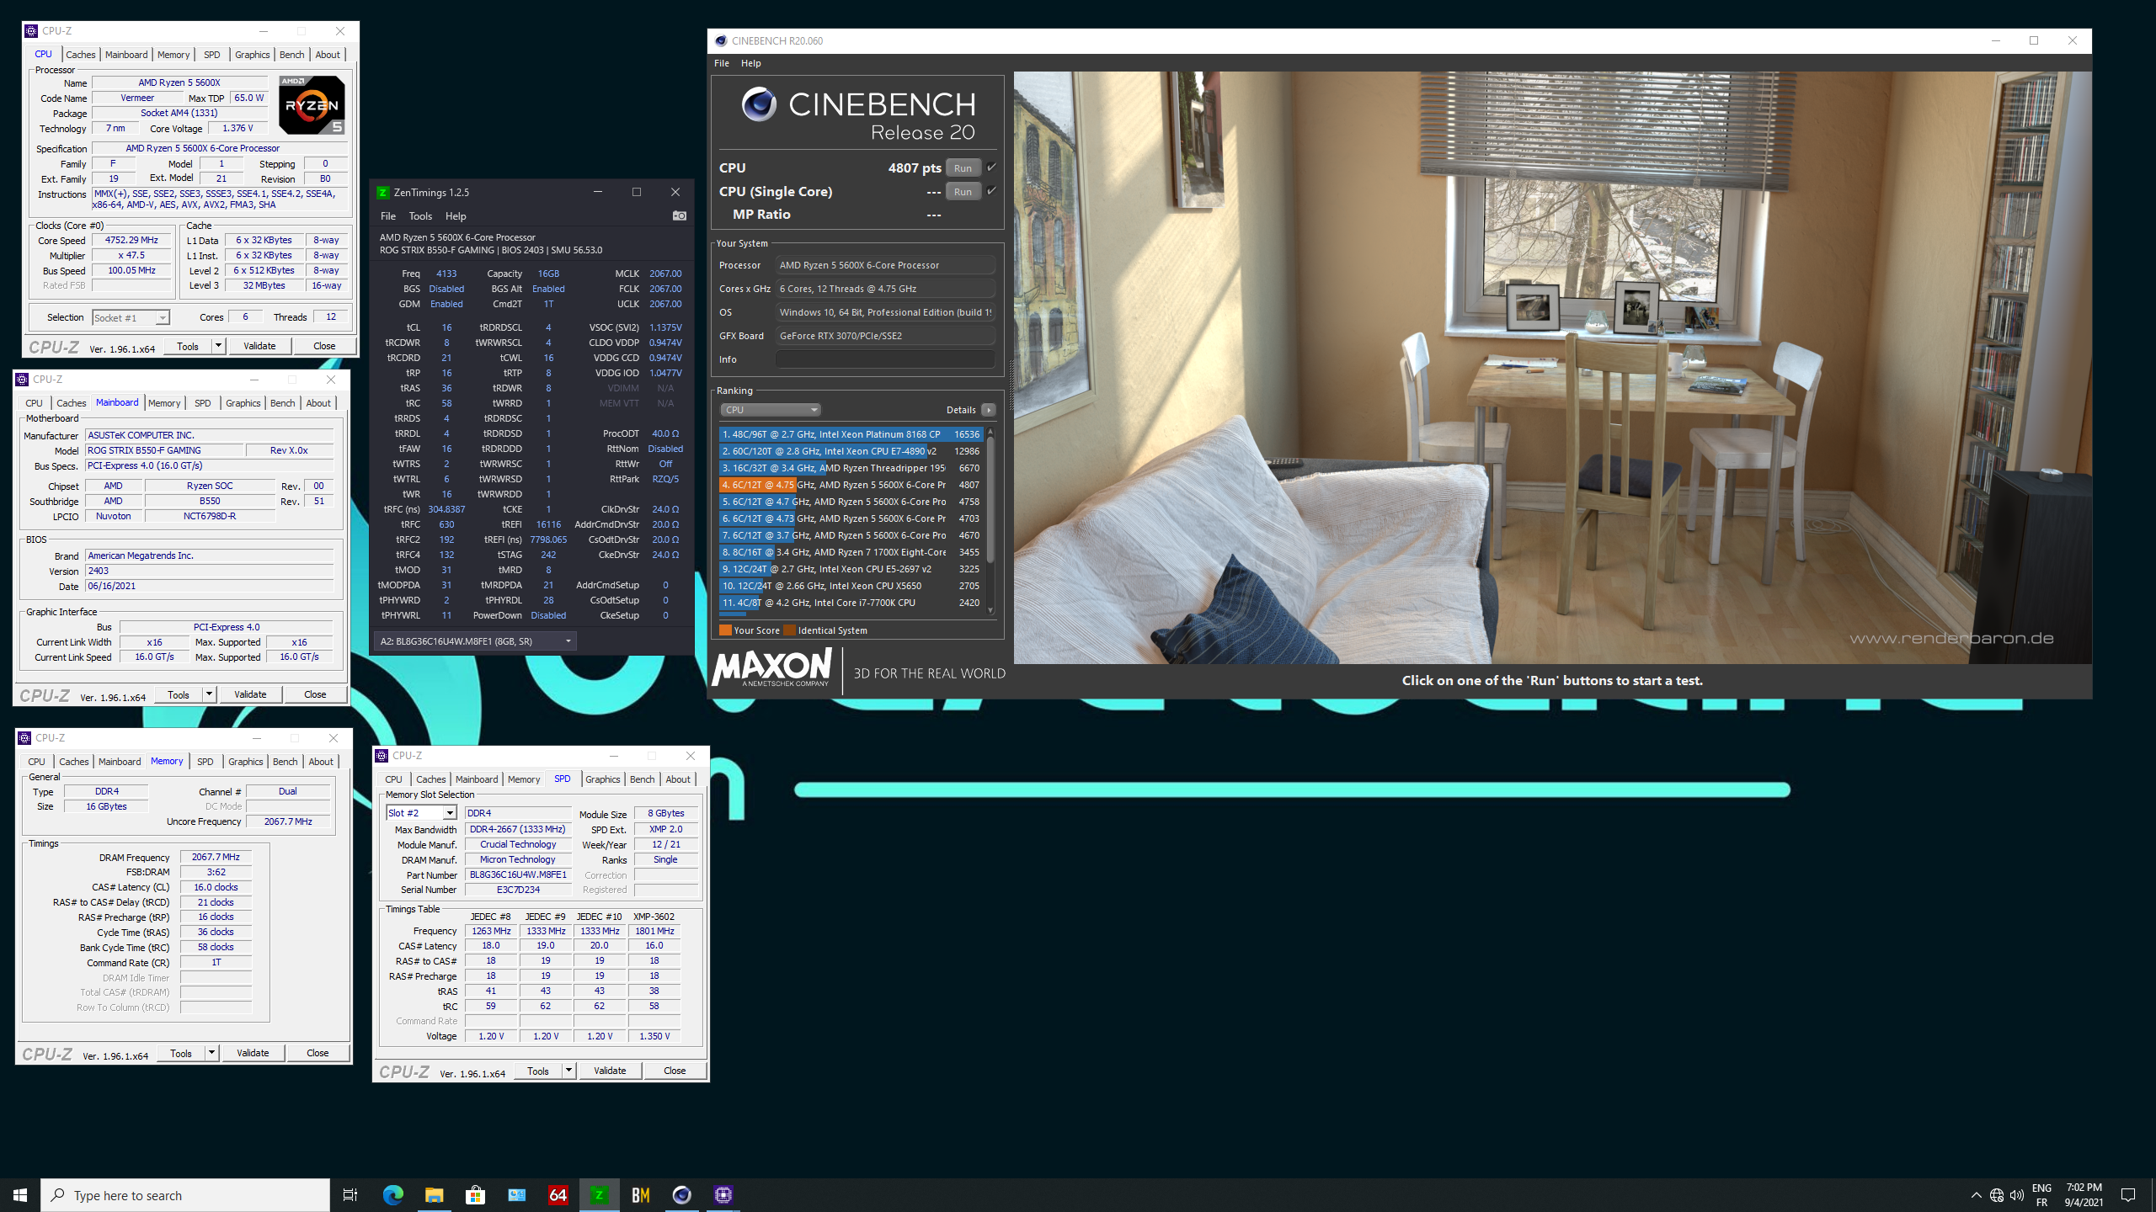Click the title bar icon of CPU-Z Memory window
This screenshot has width=2156, height=1212.
tap(24, 738)
